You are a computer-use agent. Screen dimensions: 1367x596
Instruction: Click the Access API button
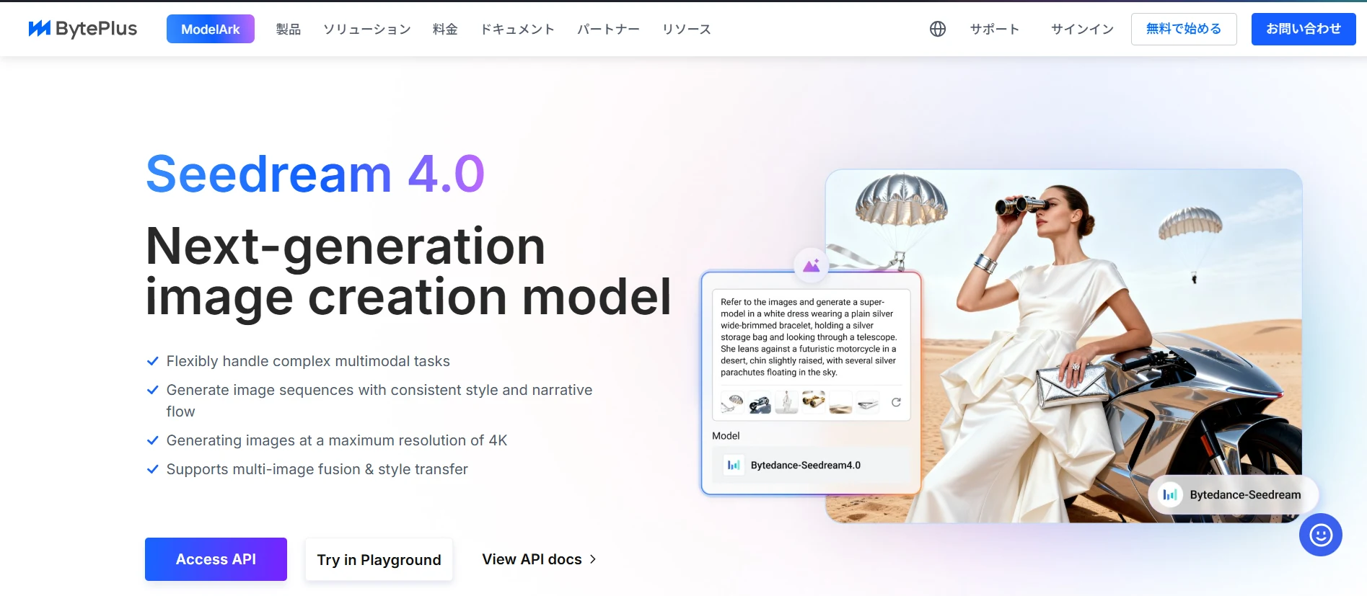[216, 559]
